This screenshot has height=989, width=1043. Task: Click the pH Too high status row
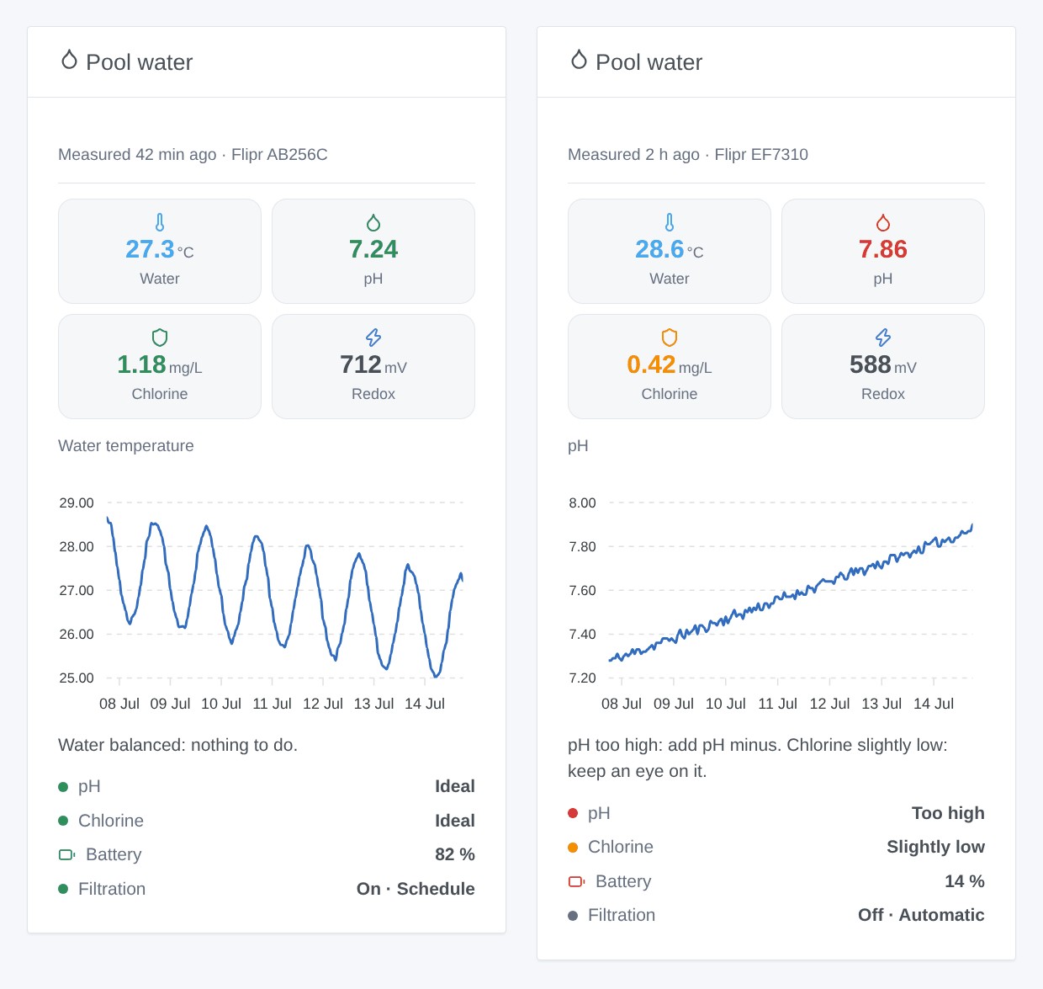[x=776, y=813]
